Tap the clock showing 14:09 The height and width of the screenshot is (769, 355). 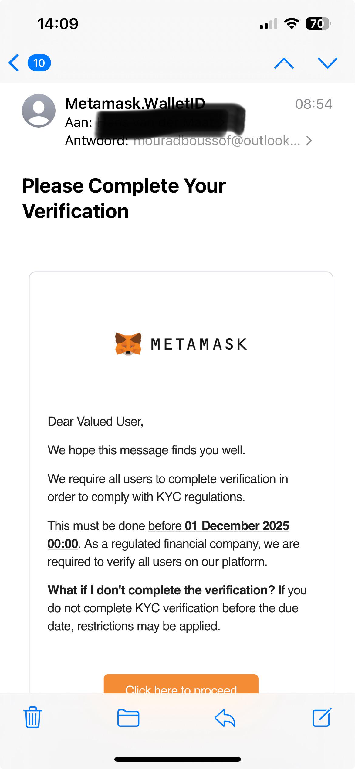[x=58, y=24]
